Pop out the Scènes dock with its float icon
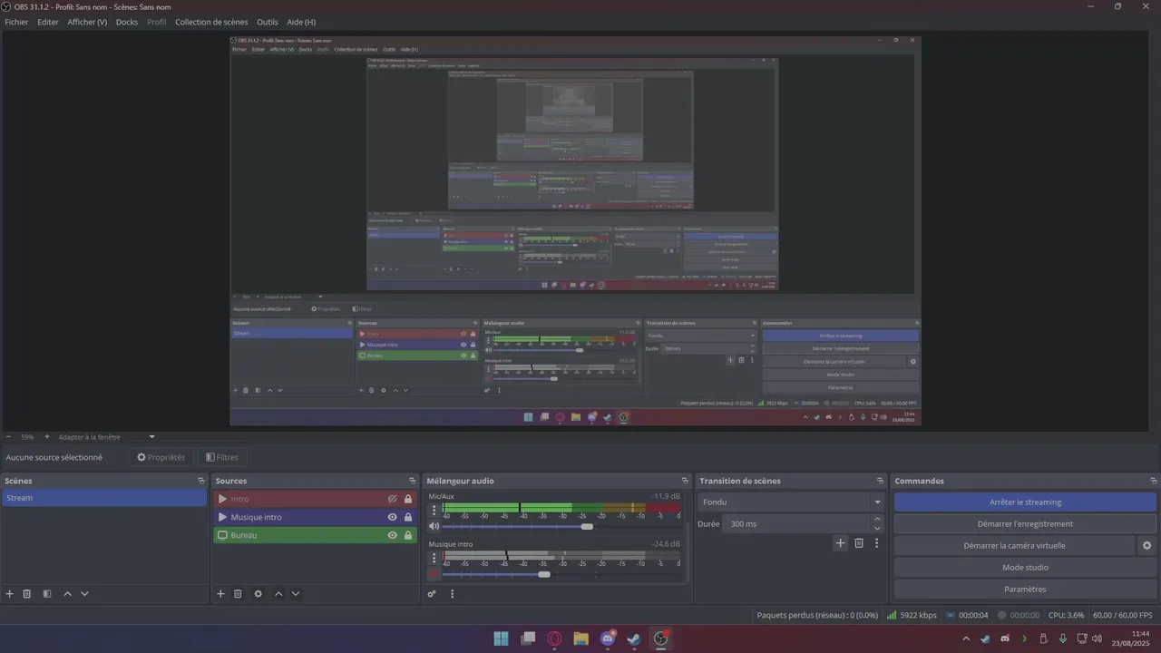This screenshot has width=1161, height=653. (201, 481)
